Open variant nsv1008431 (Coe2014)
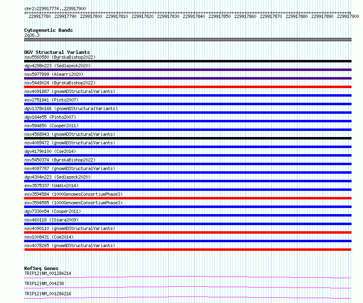The height and width of the screenshot is (303, 363). point(49,237)
